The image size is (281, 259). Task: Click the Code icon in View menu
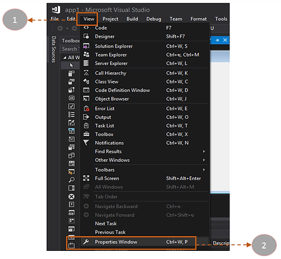[x=86, y=28]
